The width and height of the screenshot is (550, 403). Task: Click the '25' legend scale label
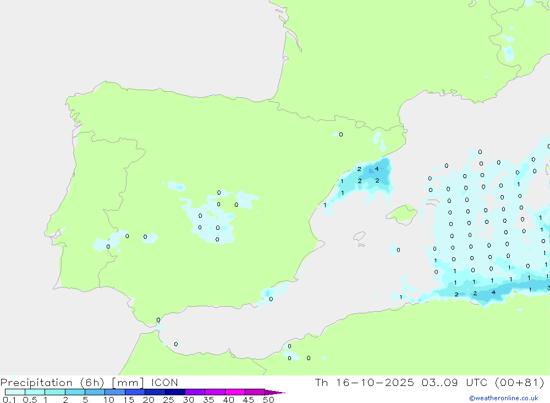[168, 400]
